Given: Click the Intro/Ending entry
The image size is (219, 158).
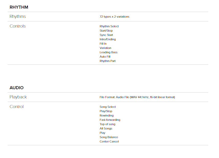Looking at the screenshot, I should point(107,39).
